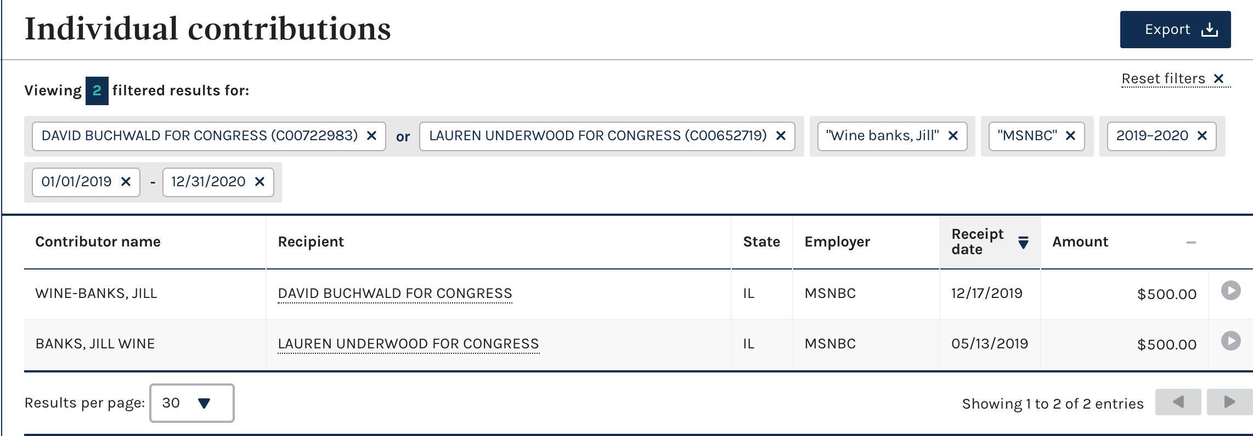Open the DAVID BUCHWALD FOR CONGRESS link
The height and width of the screenshot is (436, 1253).
[x=395, y=294]
